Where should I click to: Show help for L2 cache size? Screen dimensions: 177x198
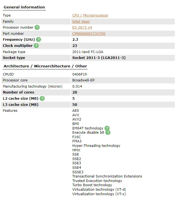coord(42,99)
